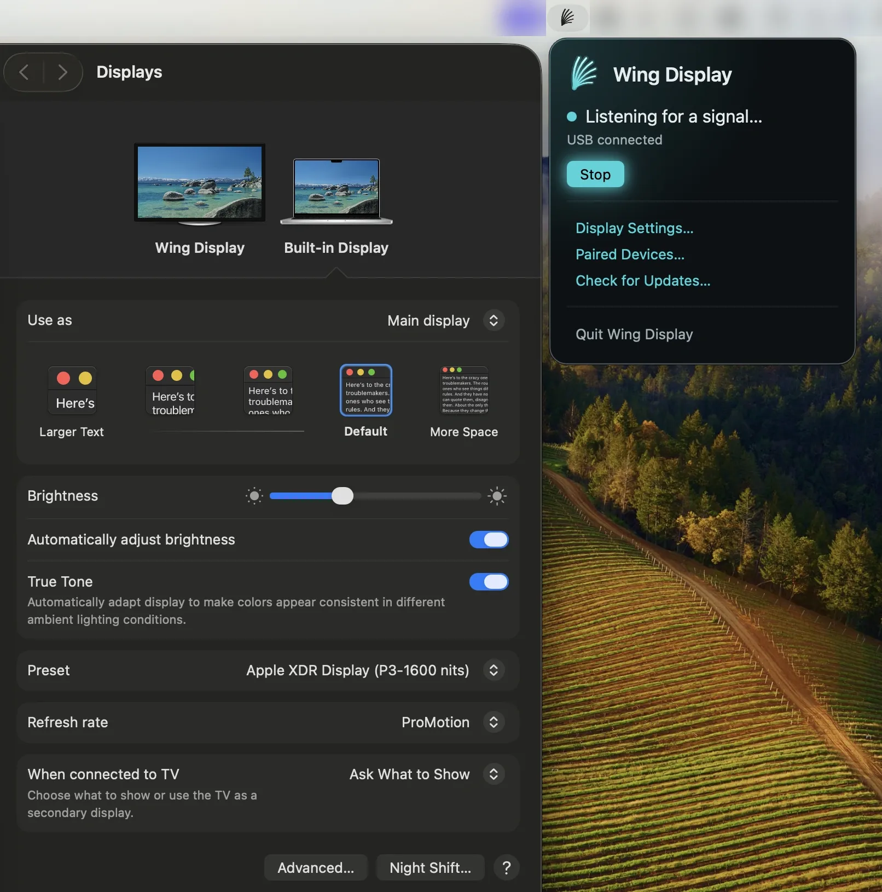Select Check for Updates... menu item
882x892 pixels.
(643, 281)
